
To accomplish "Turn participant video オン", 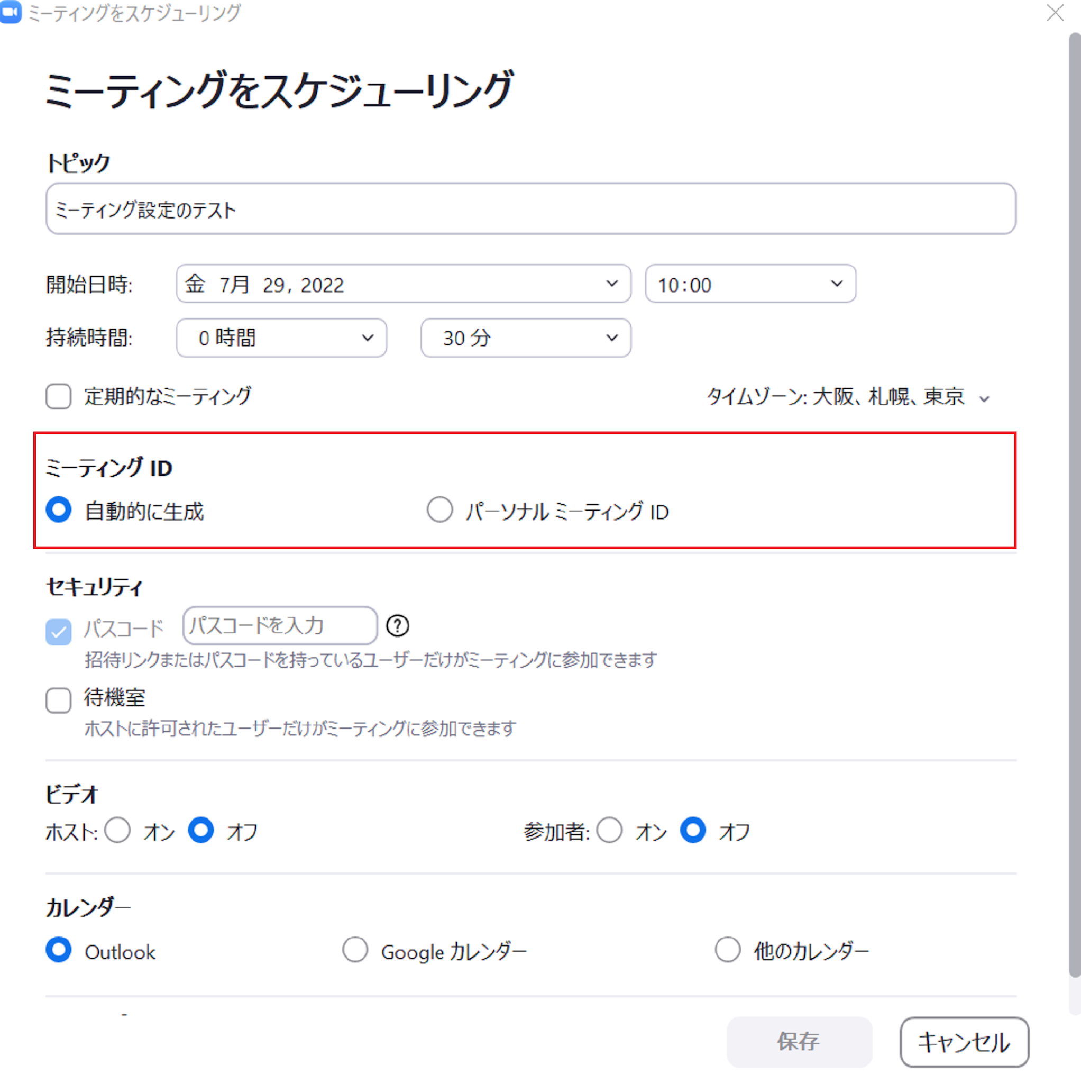I will 609,830.
